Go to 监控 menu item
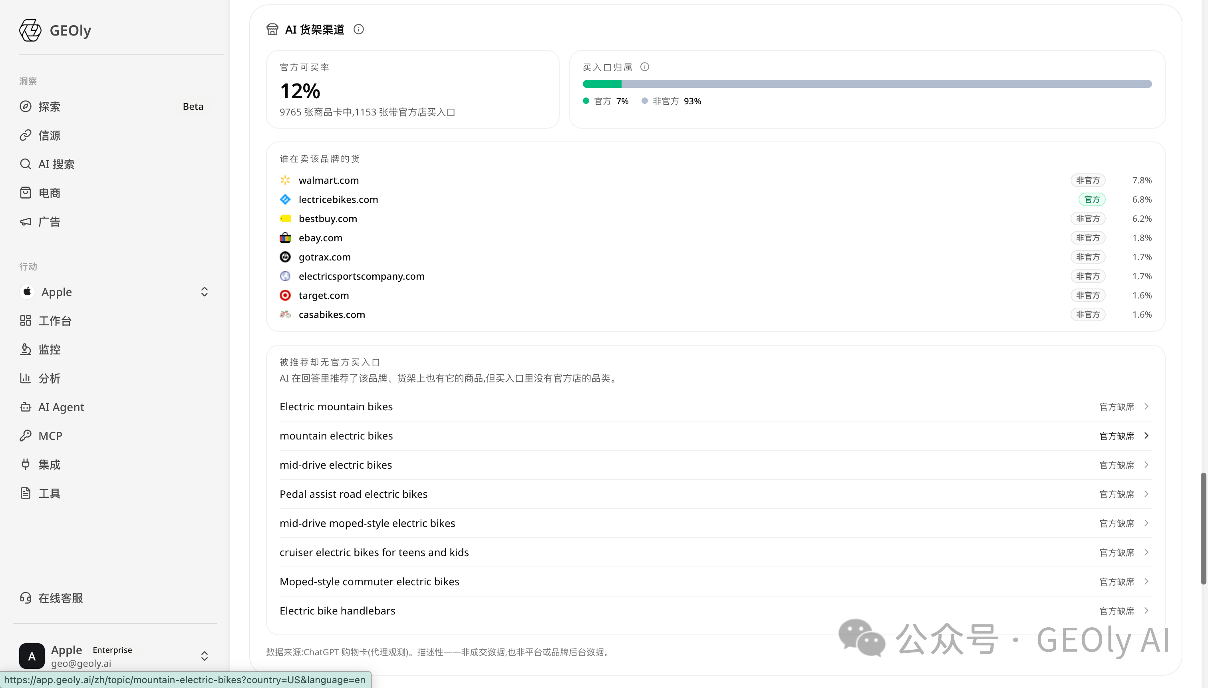Viewport: 1208px width, 688px height. pyautogui.click(x=114, y=349)
